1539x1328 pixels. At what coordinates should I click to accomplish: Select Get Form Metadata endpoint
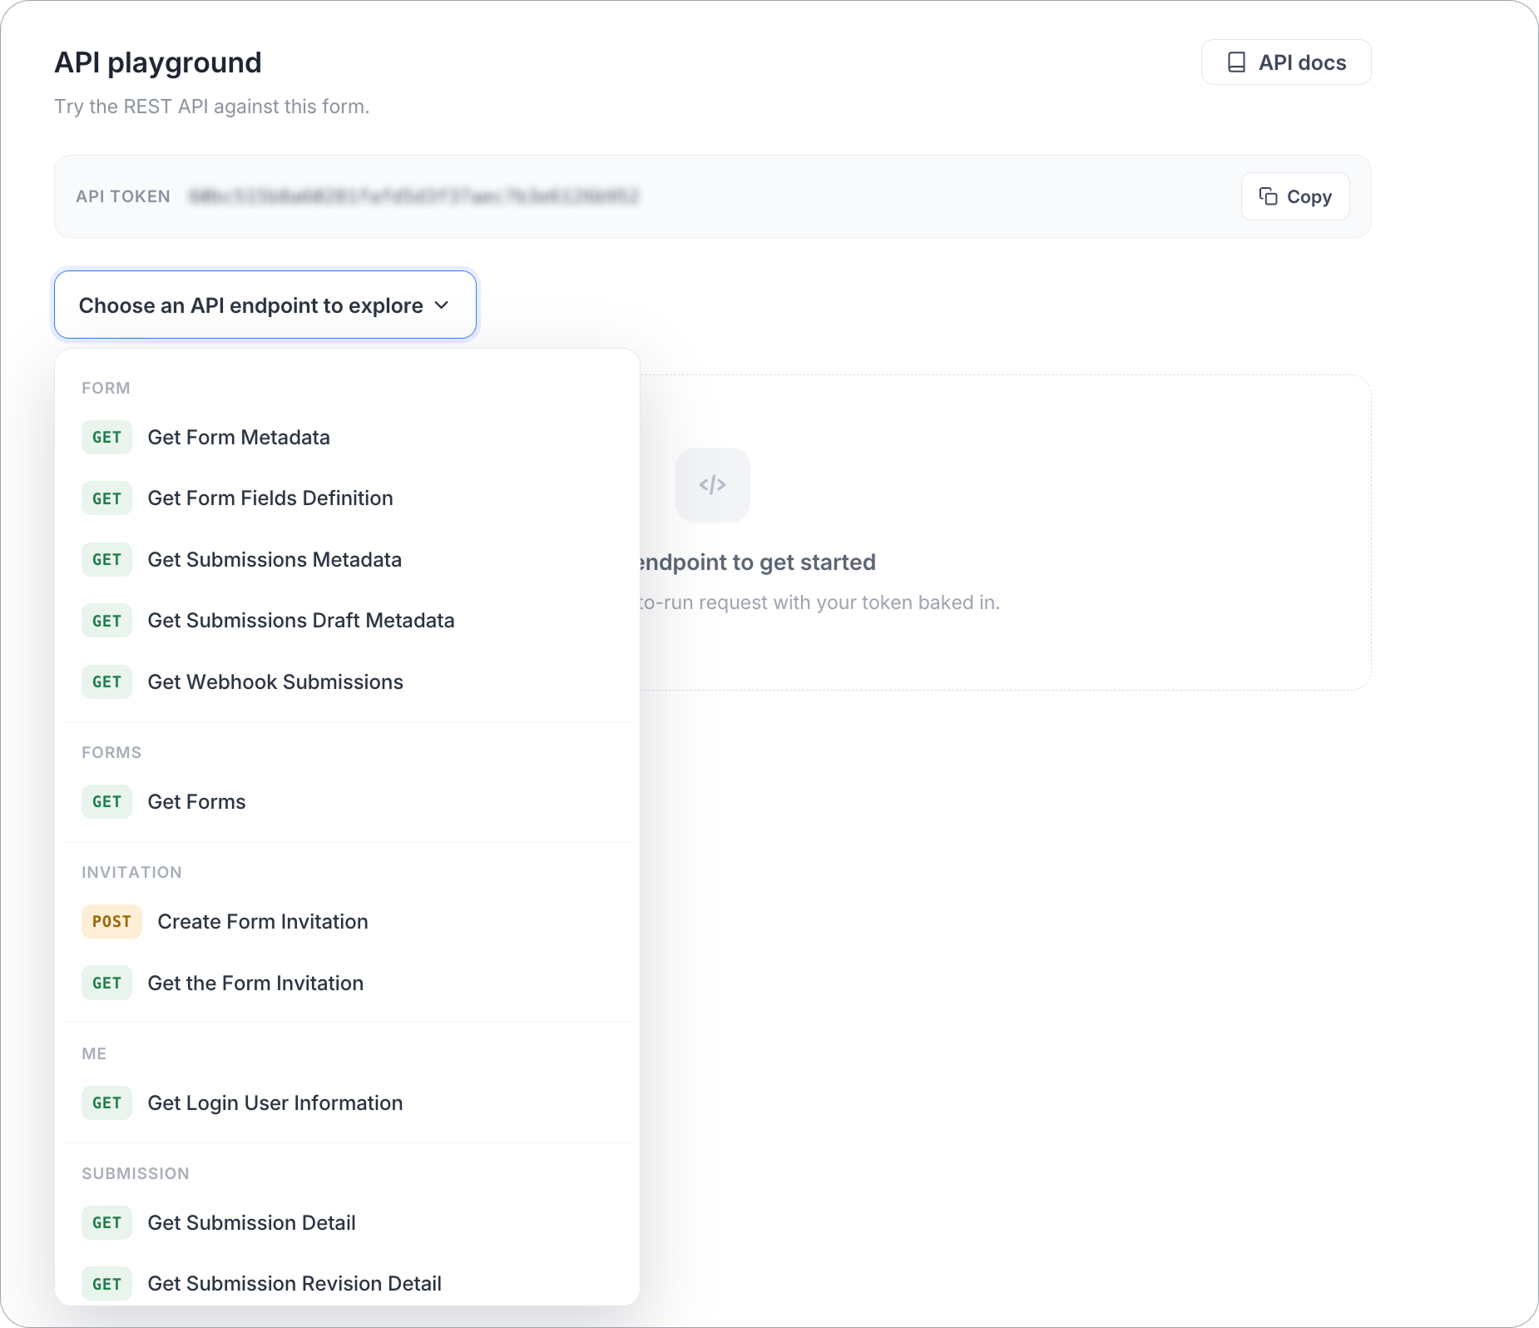point(347,437)
